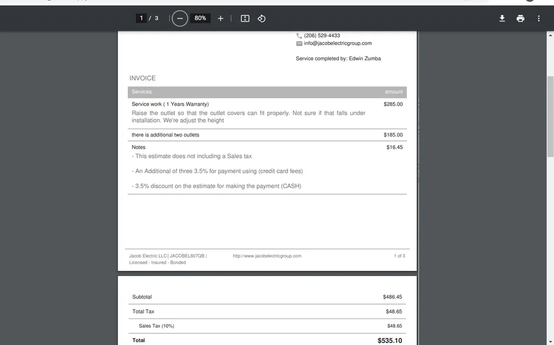This screenshot has height=345, width=554.
Task: Click the phone icon beside the number
Action: (x=299, y=35)
